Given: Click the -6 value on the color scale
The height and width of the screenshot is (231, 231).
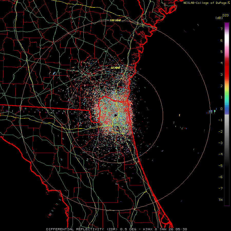Looking at the screenshot, I should pos(220,177).
